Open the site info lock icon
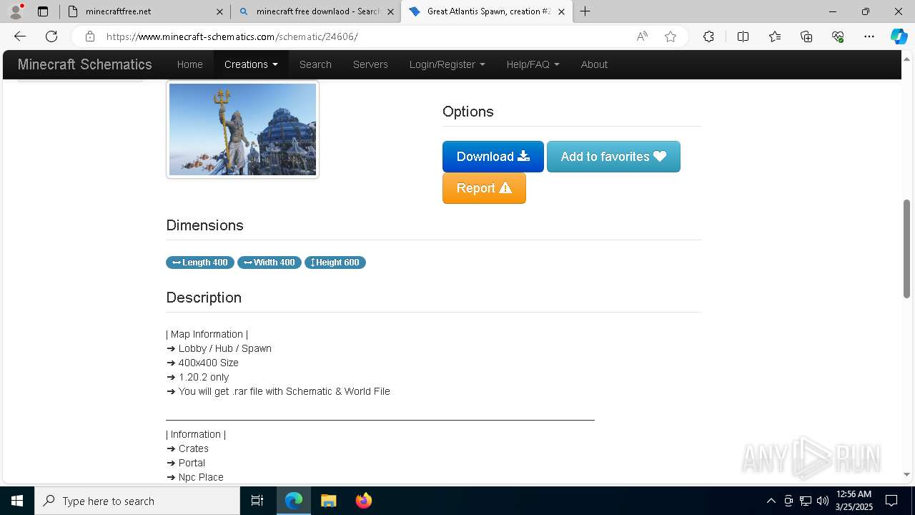The height and width of the screenshot is (515, 915). (x=89, y=36)
